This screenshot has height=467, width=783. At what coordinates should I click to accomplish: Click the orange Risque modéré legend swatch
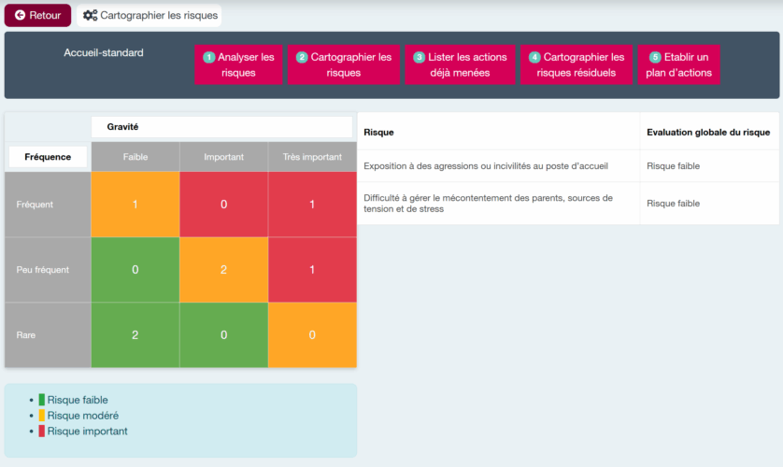click(x=41, y=416)
